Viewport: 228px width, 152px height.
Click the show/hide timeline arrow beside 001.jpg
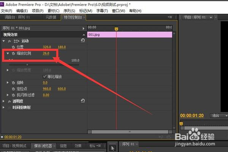[84, 28]
